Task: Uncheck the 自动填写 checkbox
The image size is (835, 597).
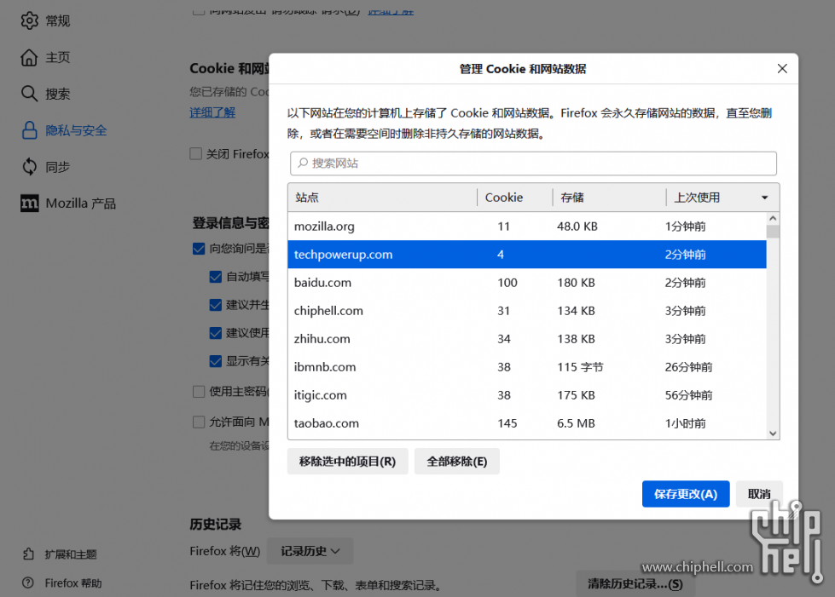Action: point(216,277)
